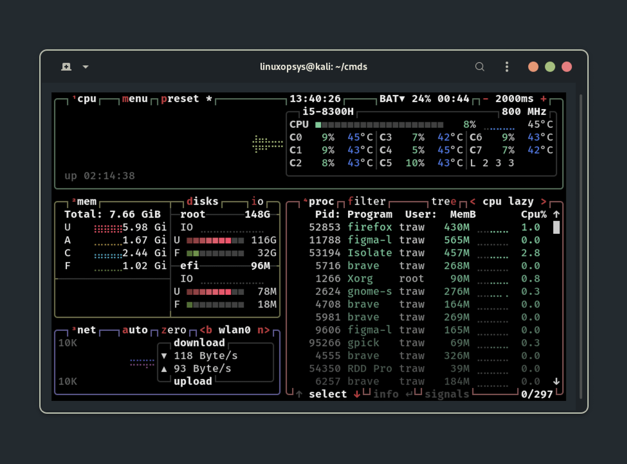Viewport: 627px width, 464px height.
Task: Open the btop menu
Action: pos(135,99)
